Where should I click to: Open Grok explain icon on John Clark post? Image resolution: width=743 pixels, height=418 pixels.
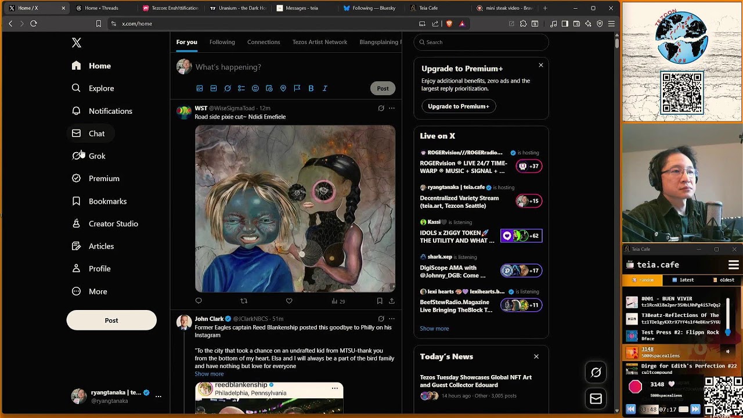click(x=381, y=319)
